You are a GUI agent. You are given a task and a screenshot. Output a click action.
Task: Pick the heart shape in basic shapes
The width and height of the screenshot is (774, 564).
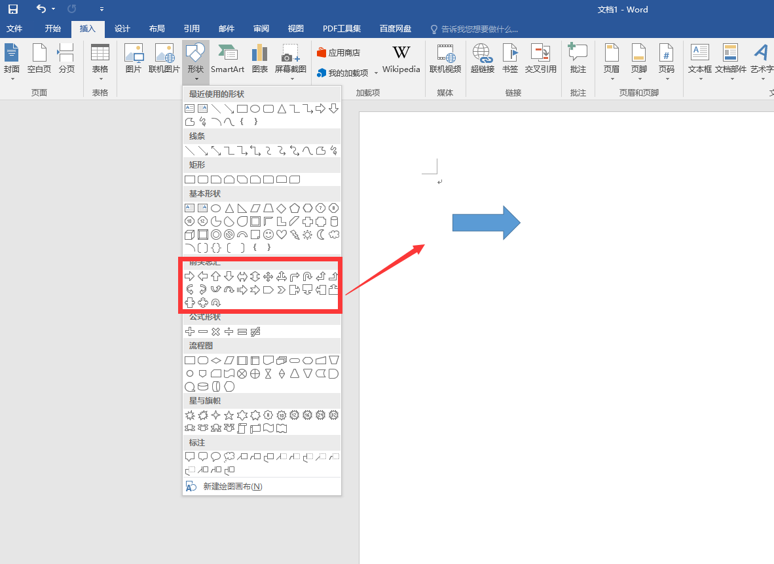tap(282, 235)
